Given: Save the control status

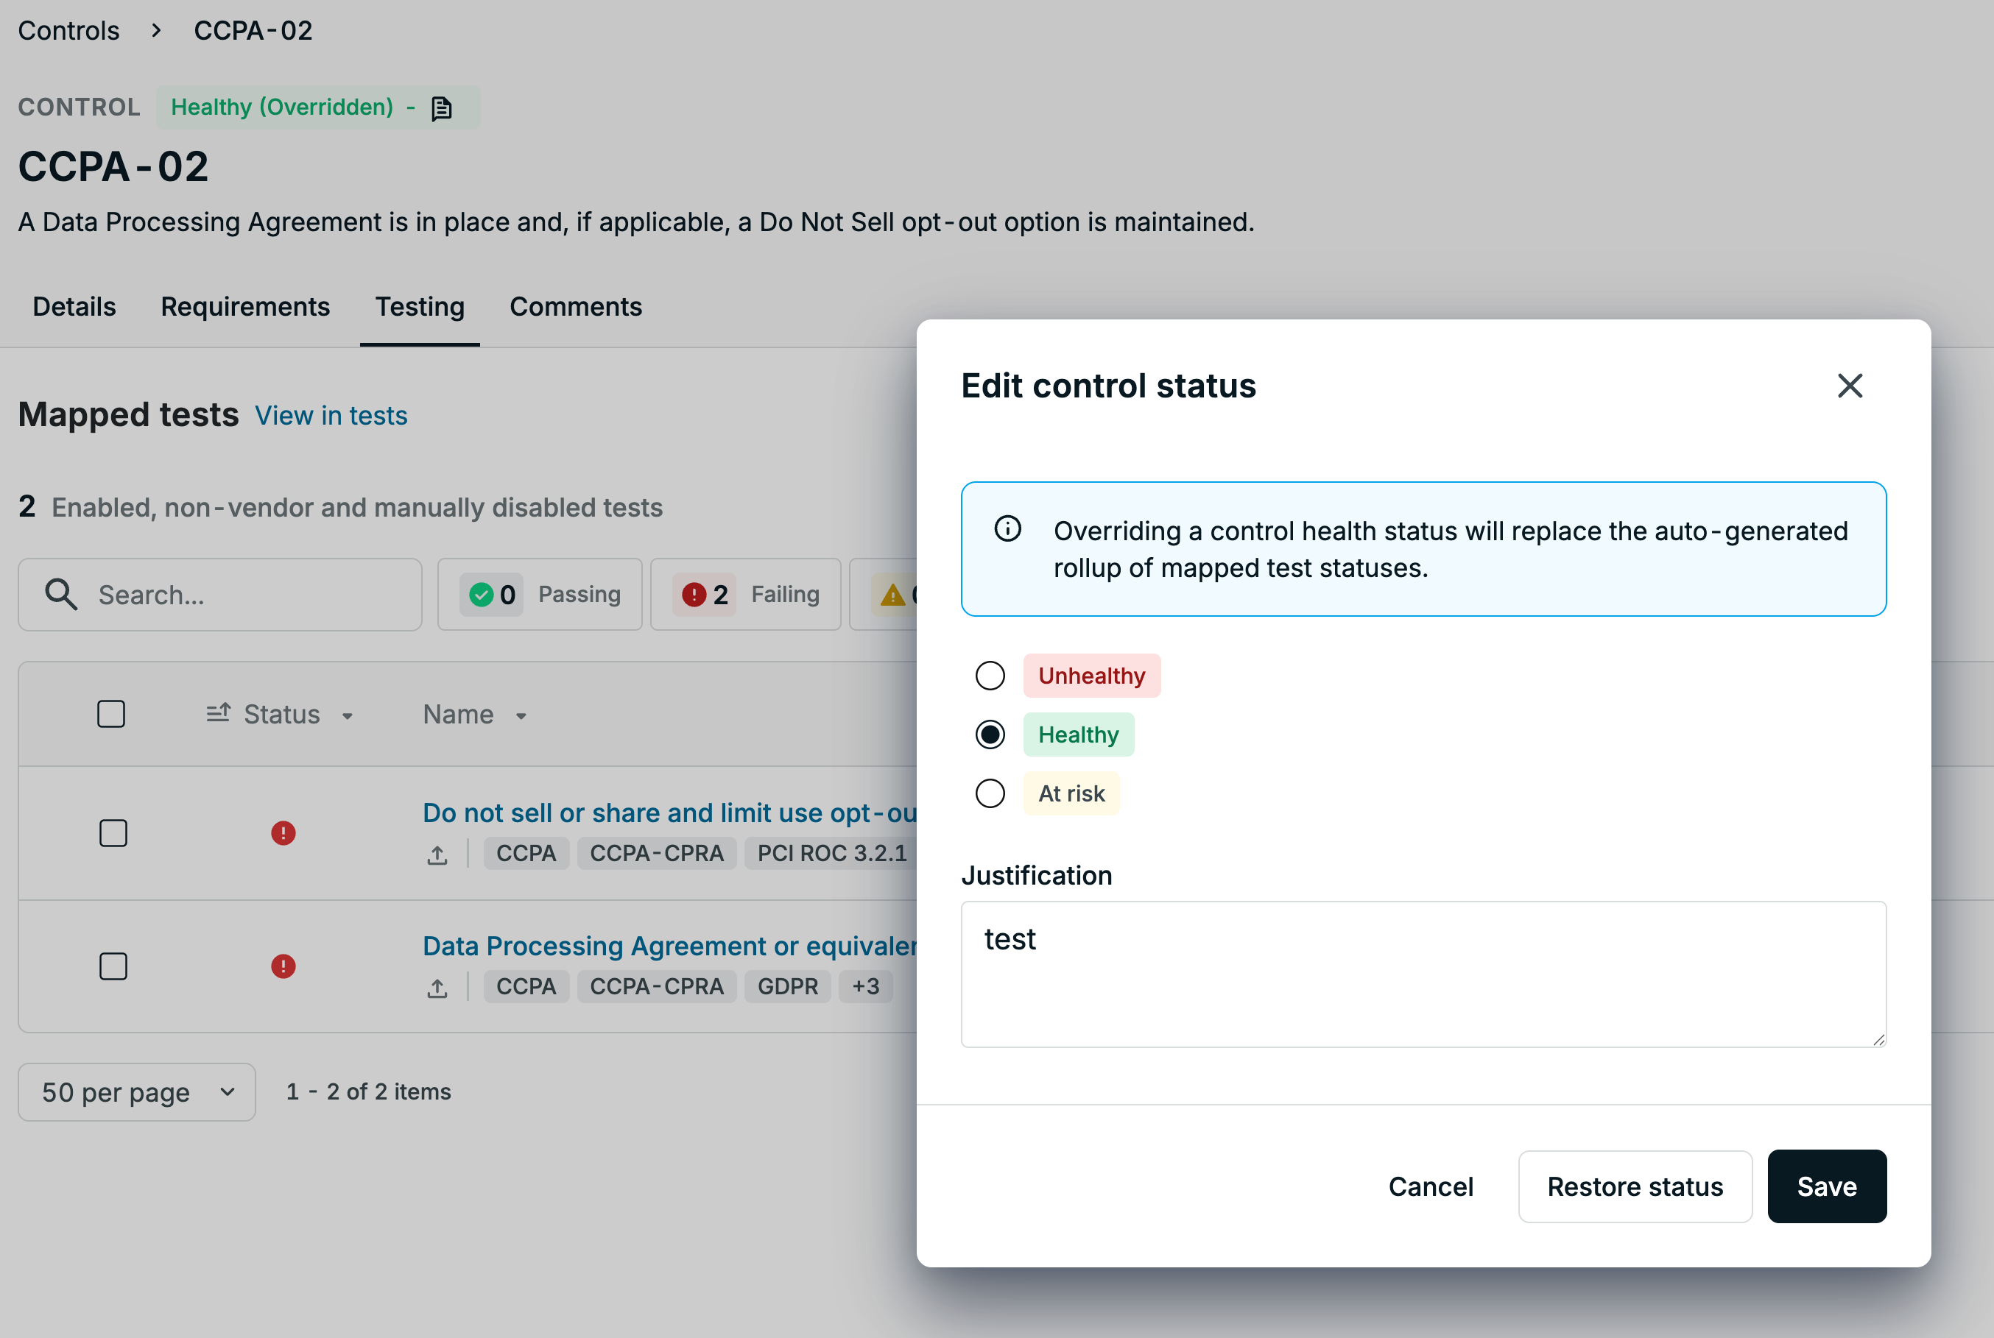Looking at the screenshot, I should [1827, 1185].
